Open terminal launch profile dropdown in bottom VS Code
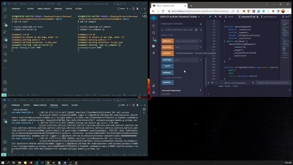293x165 pixels. coord(130,105)
